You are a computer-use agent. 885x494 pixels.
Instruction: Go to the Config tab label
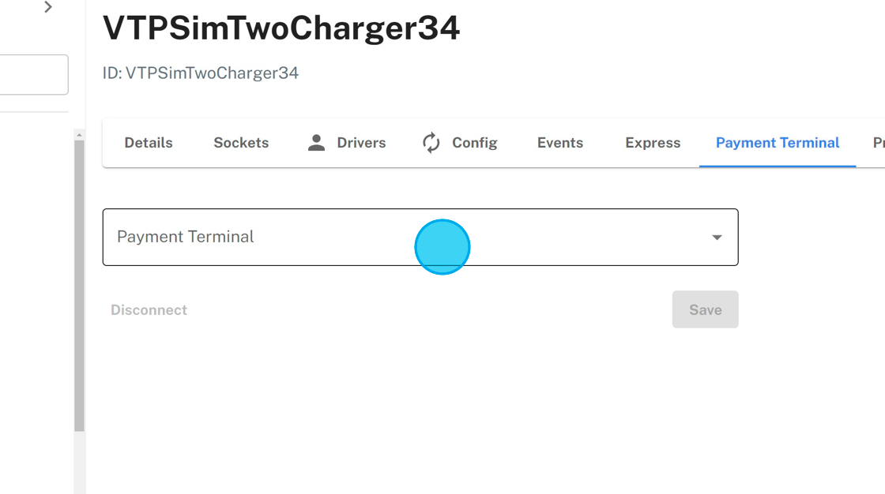tap(474, 143)
